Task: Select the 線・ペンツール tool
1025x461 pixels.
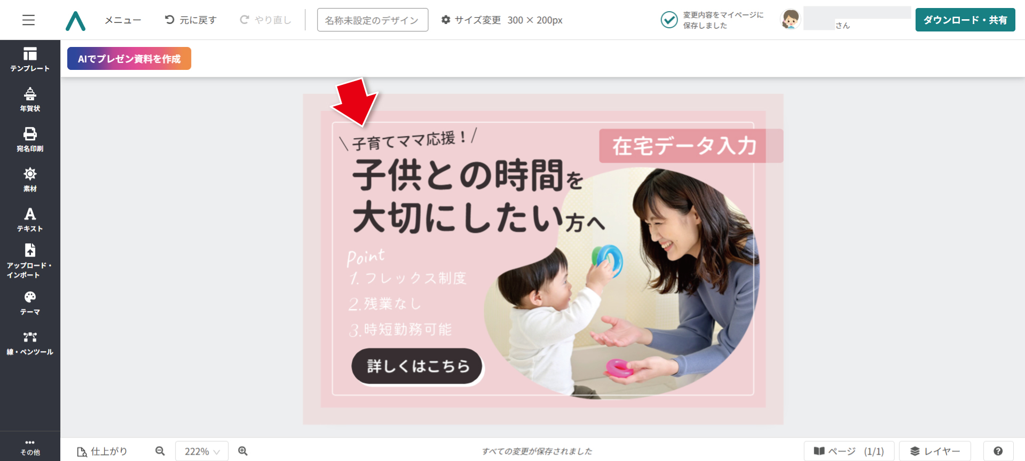Action: 30,343
